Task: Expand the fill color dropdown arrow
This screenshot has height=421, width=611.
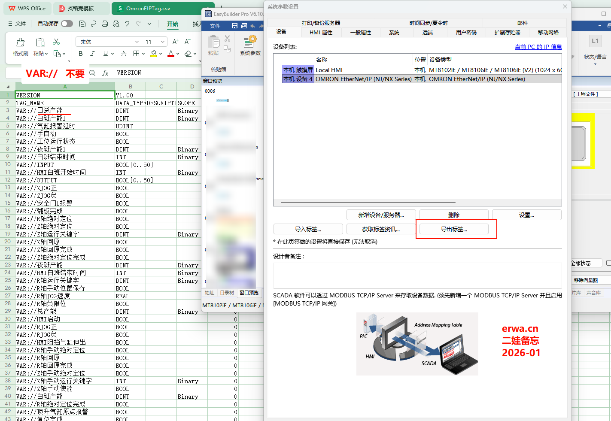Action: [x=161, y=54]
